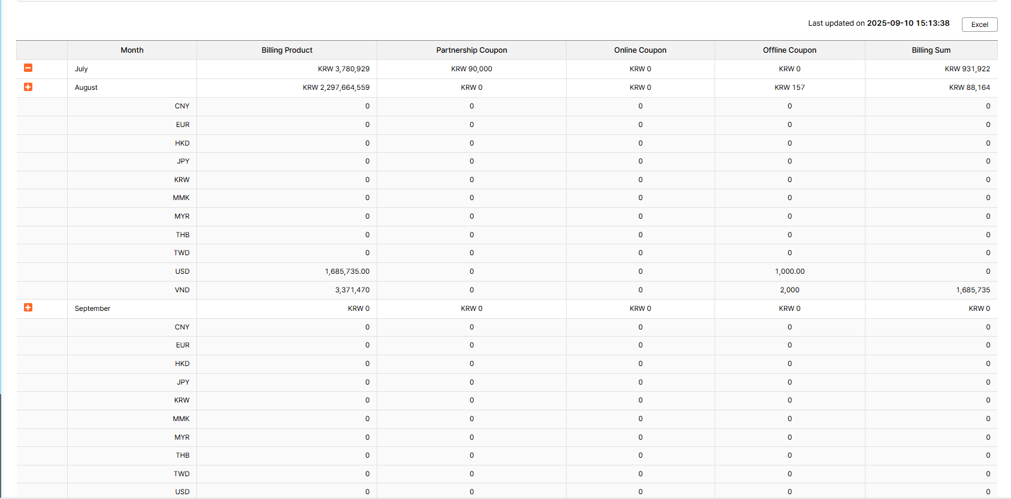Select the Online Coupon column header
This screenshot has height=499, width=1011.
pyautogui.click(x=640, y=50)
